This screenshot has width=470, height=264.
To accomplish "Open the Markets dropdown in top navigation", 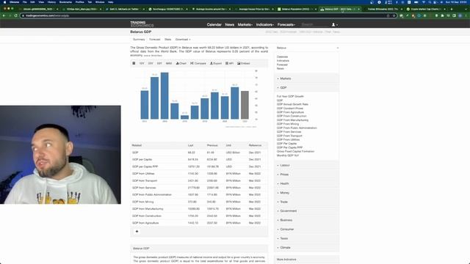I will coord(245,24).
